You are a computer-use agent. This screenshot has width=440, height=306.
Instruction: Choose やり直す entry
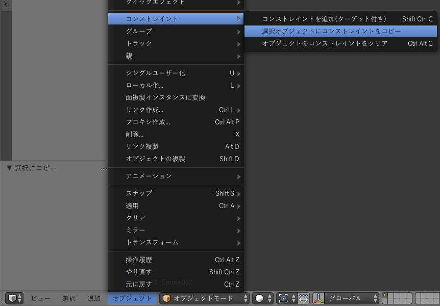(x=176, y=272)
